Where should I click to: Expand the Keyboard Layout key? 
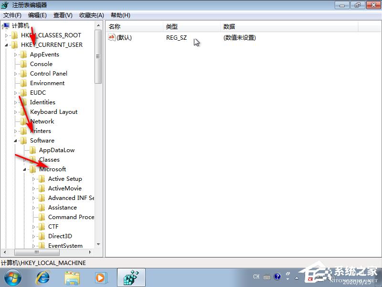15,112
